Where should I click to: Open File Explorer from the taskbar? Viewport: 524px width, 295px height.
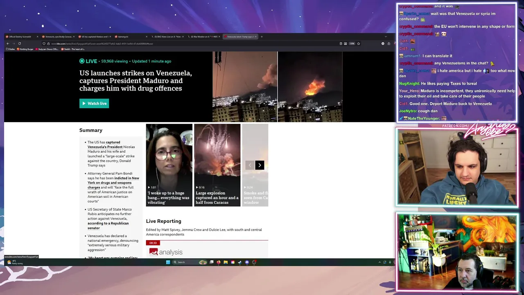[x=226, y=262]
